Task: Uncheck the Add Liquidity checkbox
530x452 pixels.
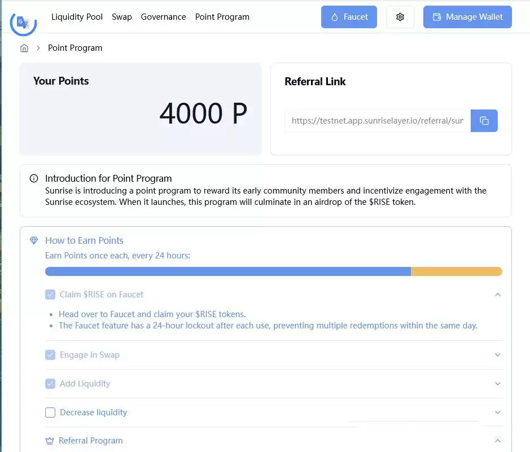Action: tap(50, 384)
